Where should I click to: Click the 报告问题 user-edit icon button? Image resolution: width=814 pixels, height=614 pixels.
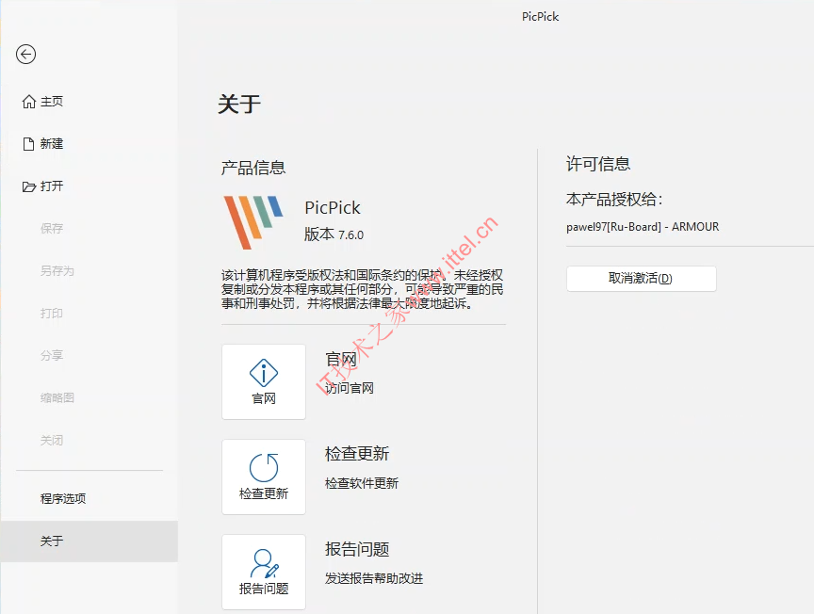[264, 572]
